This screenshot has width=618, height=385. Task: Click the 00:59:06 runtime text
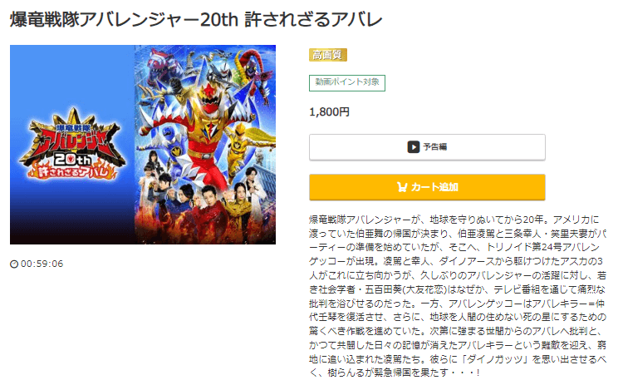(x=42, y=264)
